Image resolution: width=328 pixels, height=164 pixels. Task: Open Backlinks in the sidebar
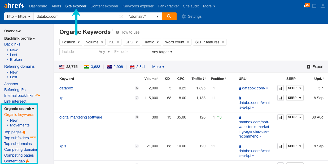pyautogui.click(x=12, y=44)
